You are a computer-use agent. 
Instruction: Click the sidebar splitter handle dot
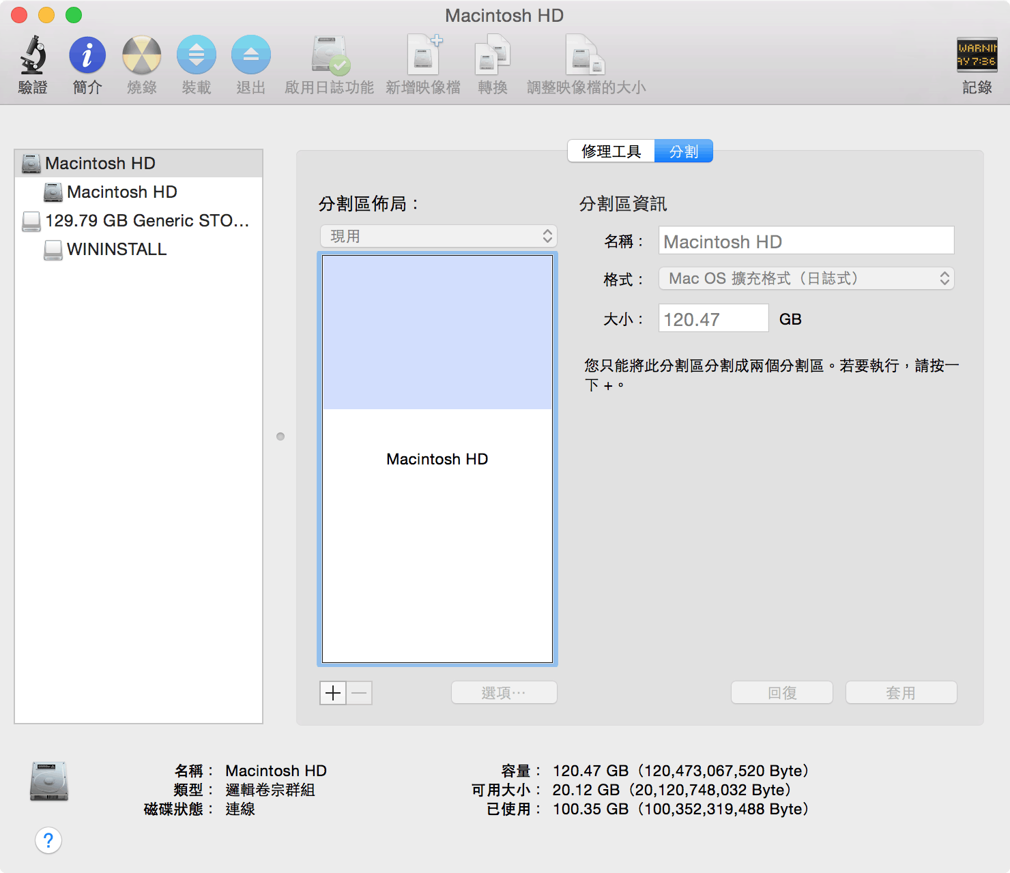280,436
